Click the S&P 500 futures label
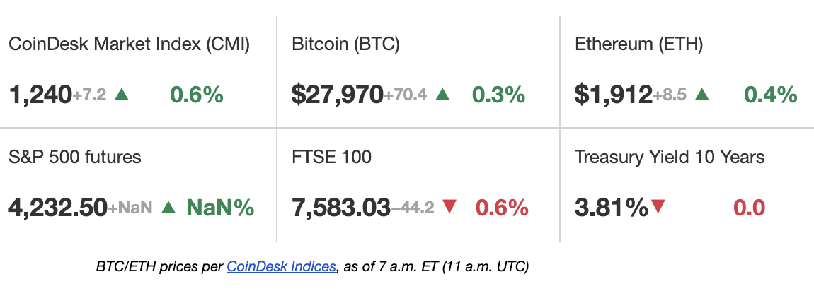814x291 pixels. (75, 157)
